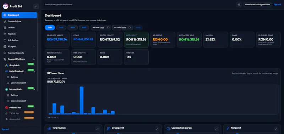Expand the AI Agent submenu chevron
Screen dimensions: 284x134
click(34, 47)
